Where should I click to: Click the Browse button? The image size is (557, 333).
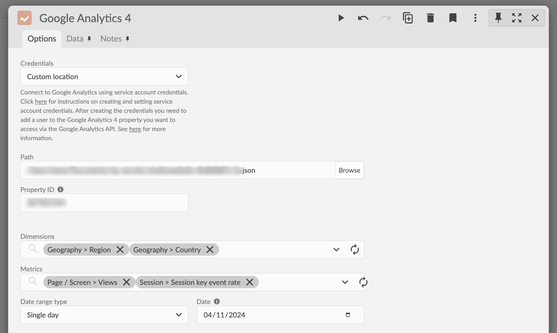pyautogui.click(x=349, y=170)
